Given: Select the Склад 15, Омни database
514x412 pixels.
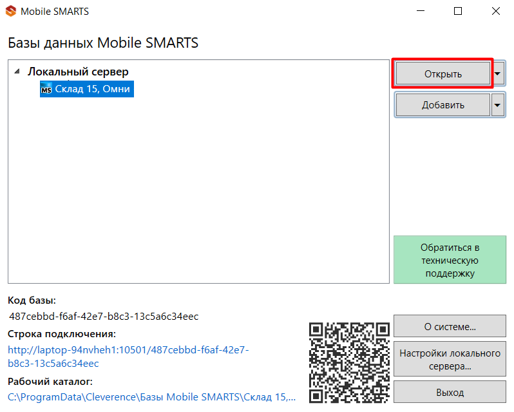Looking at the screenshot, I should (87, 89).
